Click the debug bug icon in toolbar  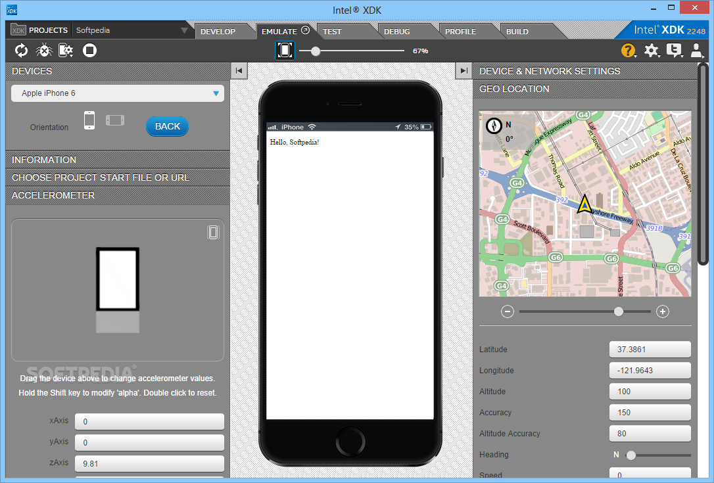(43, 50)
